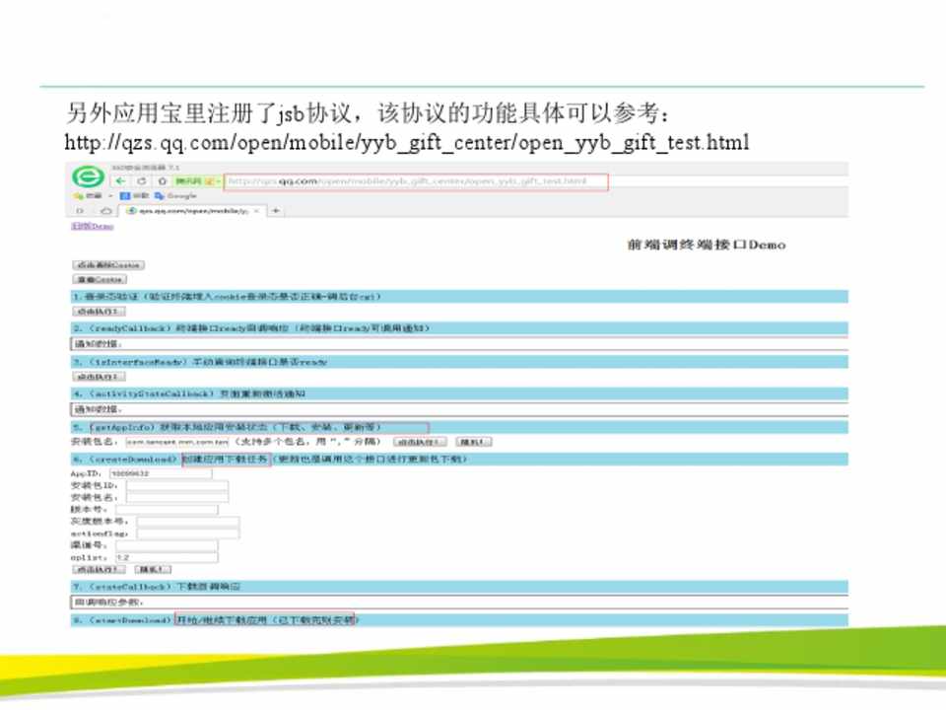Click the execute button in getAppInfo row

tap(420, 441)
